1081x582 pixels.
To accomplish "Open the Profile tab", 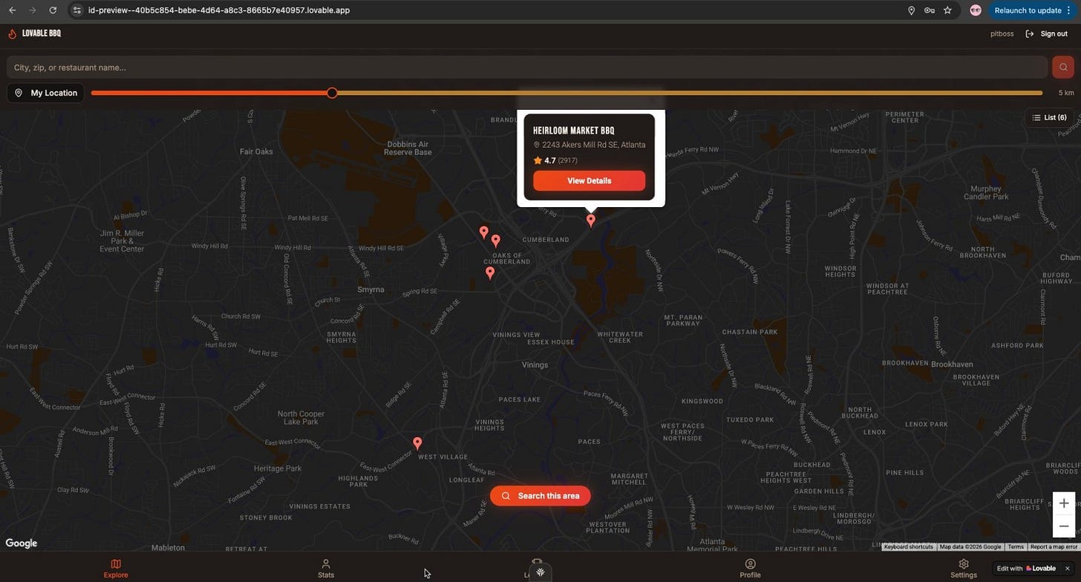I will click(x=750, y=569).
